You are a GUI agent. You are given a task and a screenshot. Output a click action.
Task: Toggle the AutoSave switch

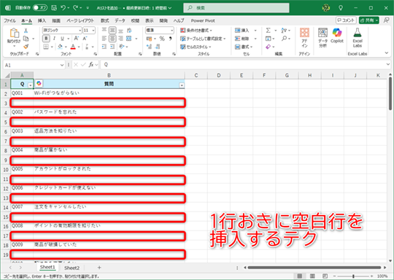pos(40,8)
